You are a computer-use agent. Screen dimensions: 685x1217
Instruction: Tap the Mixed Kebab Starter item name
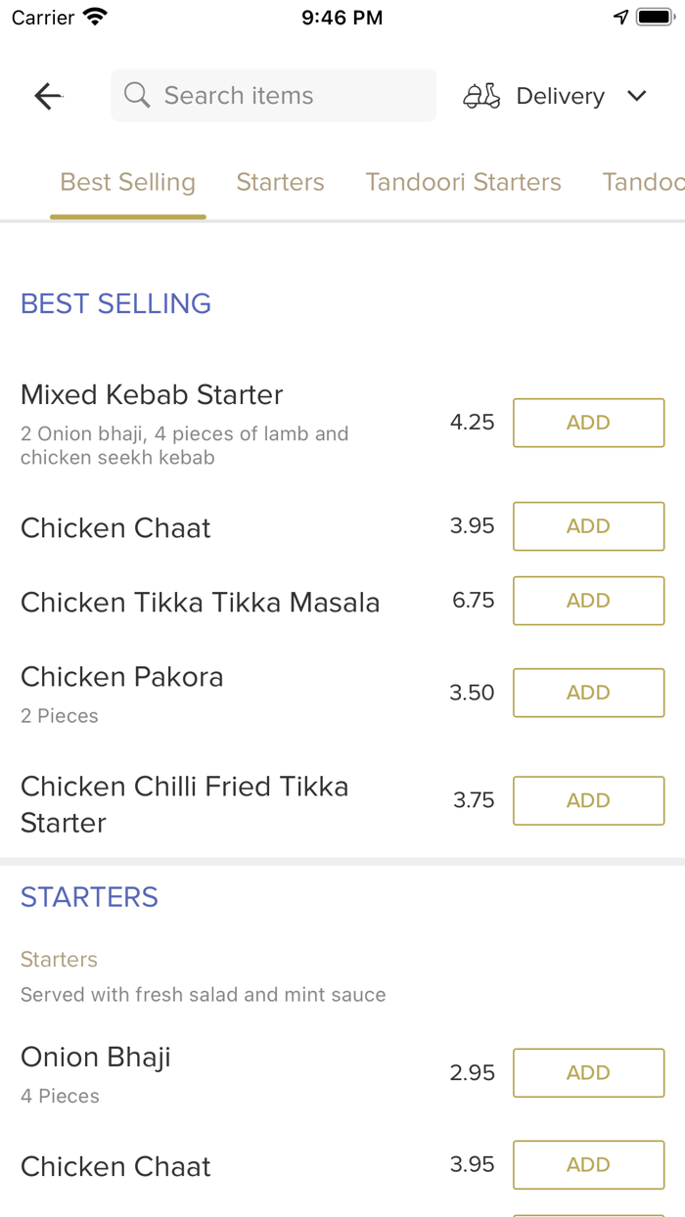point(152,395)
